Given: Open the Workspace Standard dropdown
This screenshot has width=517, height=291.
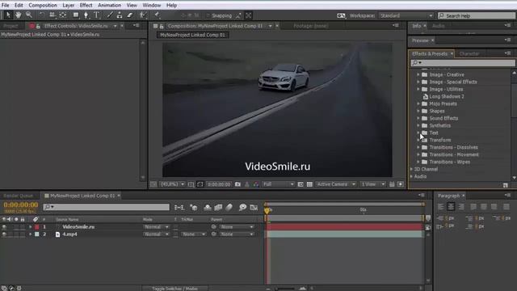Looking at the screenshot, I should (406, 15).
